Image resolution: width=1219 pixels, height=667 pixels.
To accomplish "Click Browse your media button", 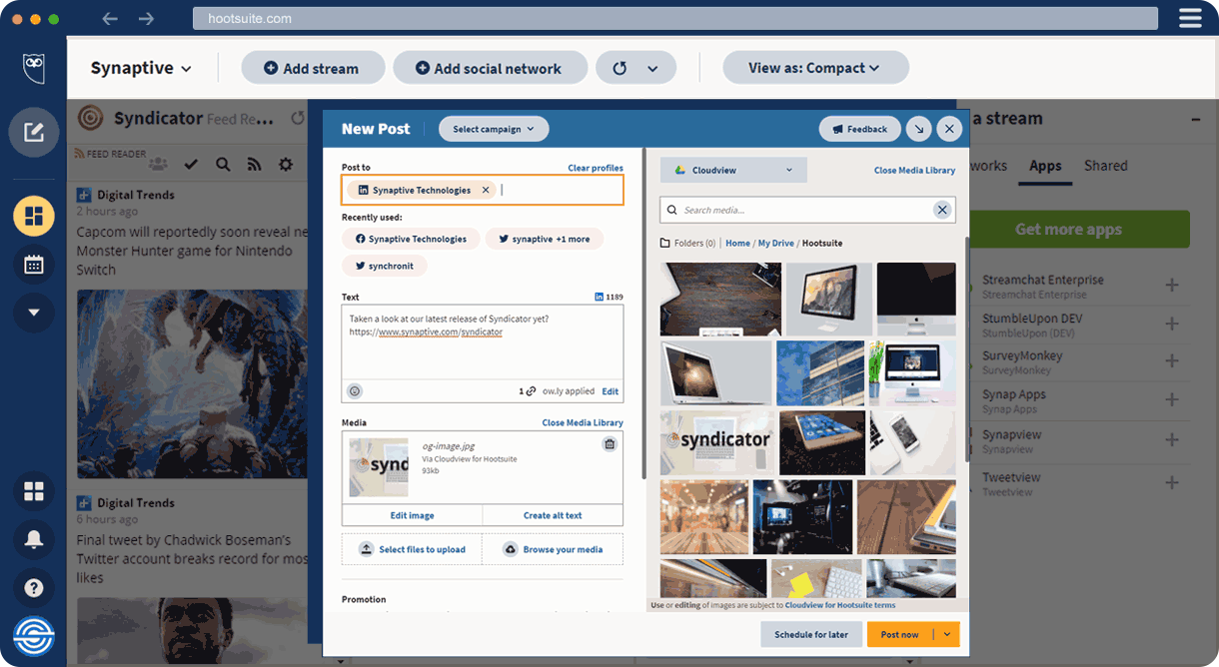I will pyautogui.click(x=553, y=549).
